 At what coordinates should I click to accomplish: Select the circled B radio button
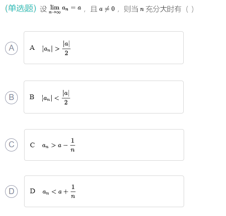(x=11, y=97)
